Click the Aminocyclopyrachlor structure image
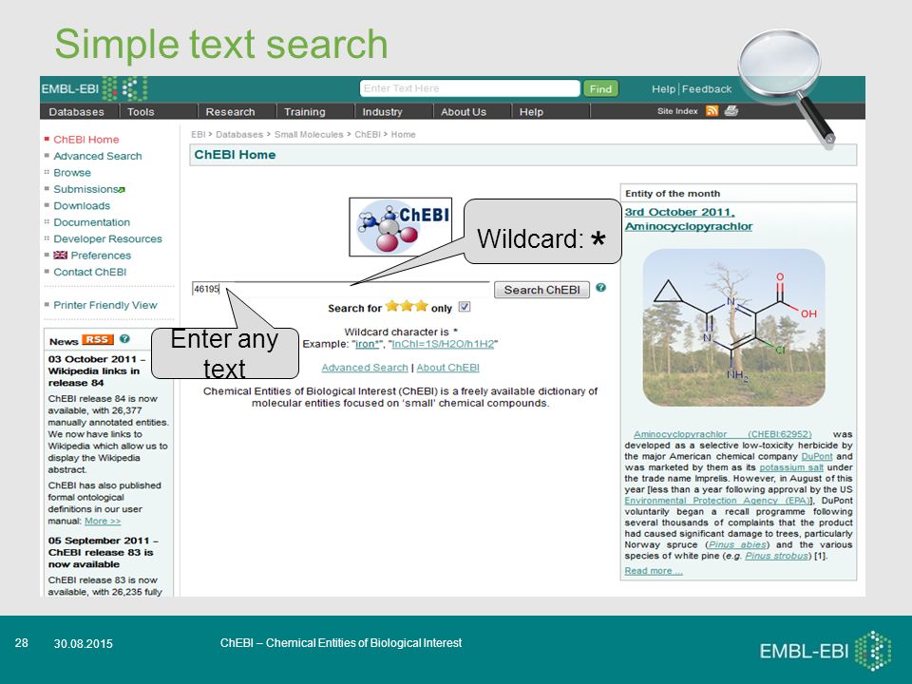Screen dimensions: 912x684 coord(734,328)
